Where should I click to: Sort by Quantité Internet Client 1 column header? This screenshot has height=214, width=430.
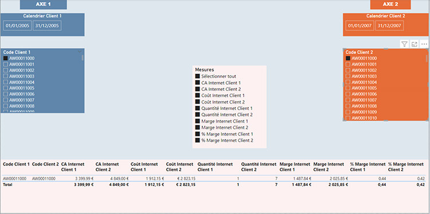pyautogui.click(x=215, y=167)
